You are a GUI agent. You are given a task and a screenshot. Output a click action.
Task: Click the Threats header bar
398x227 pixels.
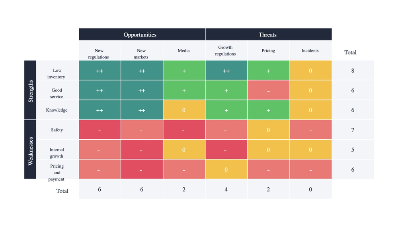point(268,35)
